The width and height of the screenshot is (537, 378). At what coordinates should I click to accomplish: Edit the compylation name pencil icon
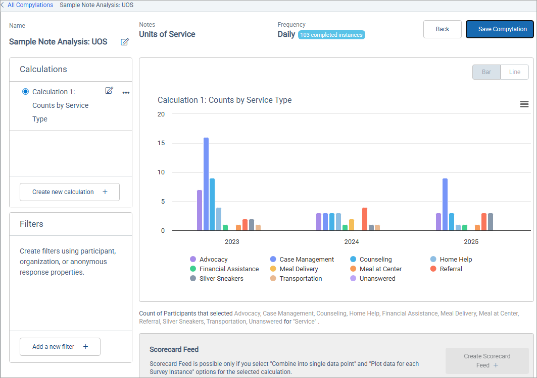pos(125,42)
